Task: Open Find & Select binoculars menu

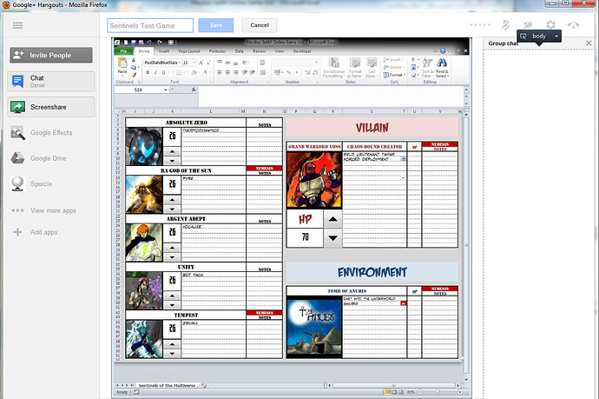Action: (442, 68)
